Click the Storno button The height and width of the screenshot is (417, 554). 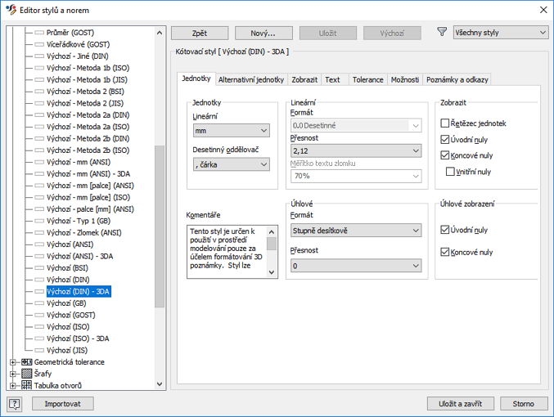[524, 404]
